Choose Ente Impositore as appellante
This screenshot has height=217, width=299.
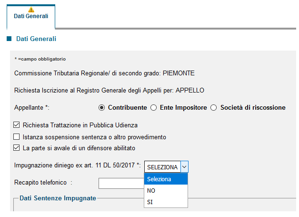(x=153, y=108)
